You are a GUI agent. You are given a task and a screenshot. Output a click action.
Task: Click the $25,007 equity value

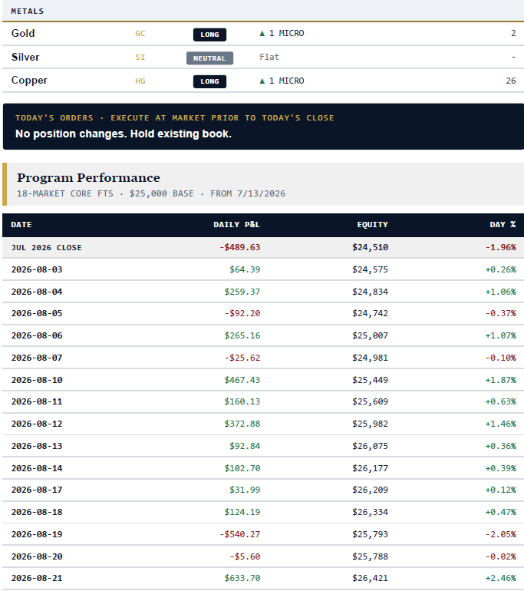(x=371, y=335)
